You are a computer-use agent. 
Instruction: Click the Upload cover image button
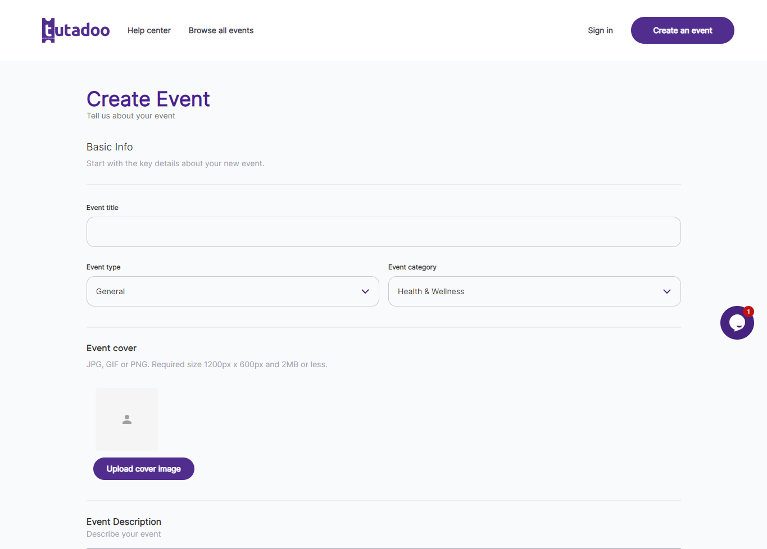[x=144, y=469]
